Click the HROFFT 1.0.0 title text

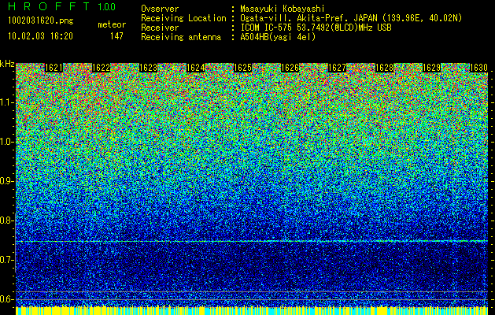tap(61, 6)
